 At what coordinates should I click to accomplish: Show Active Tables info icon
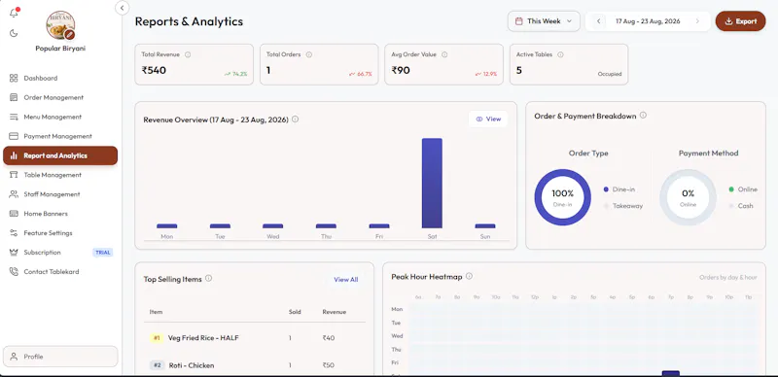coord(561,54)
